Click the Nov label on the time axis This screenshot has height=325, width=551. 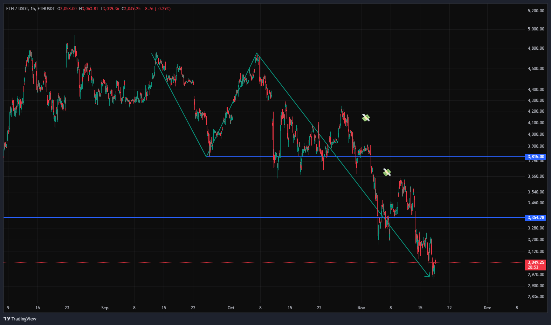click(361, 308)
